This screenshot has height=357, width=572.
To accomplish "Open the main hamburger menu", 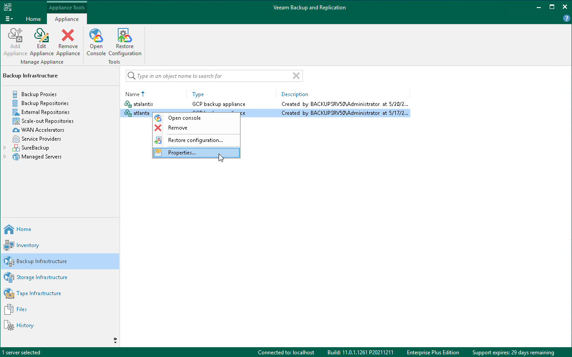I will point(9,19).
